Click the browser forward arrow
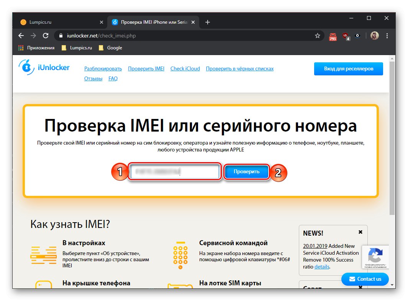408x301 pixels. tap(33, 36)
